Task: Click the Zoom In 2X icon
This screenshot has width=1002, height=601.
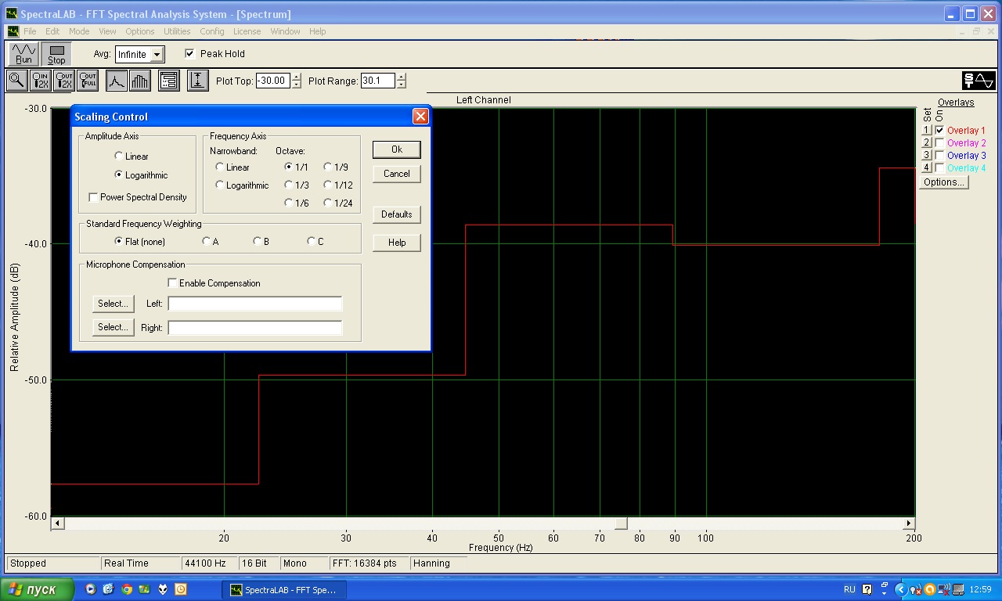Action: [x=40, y=81]
